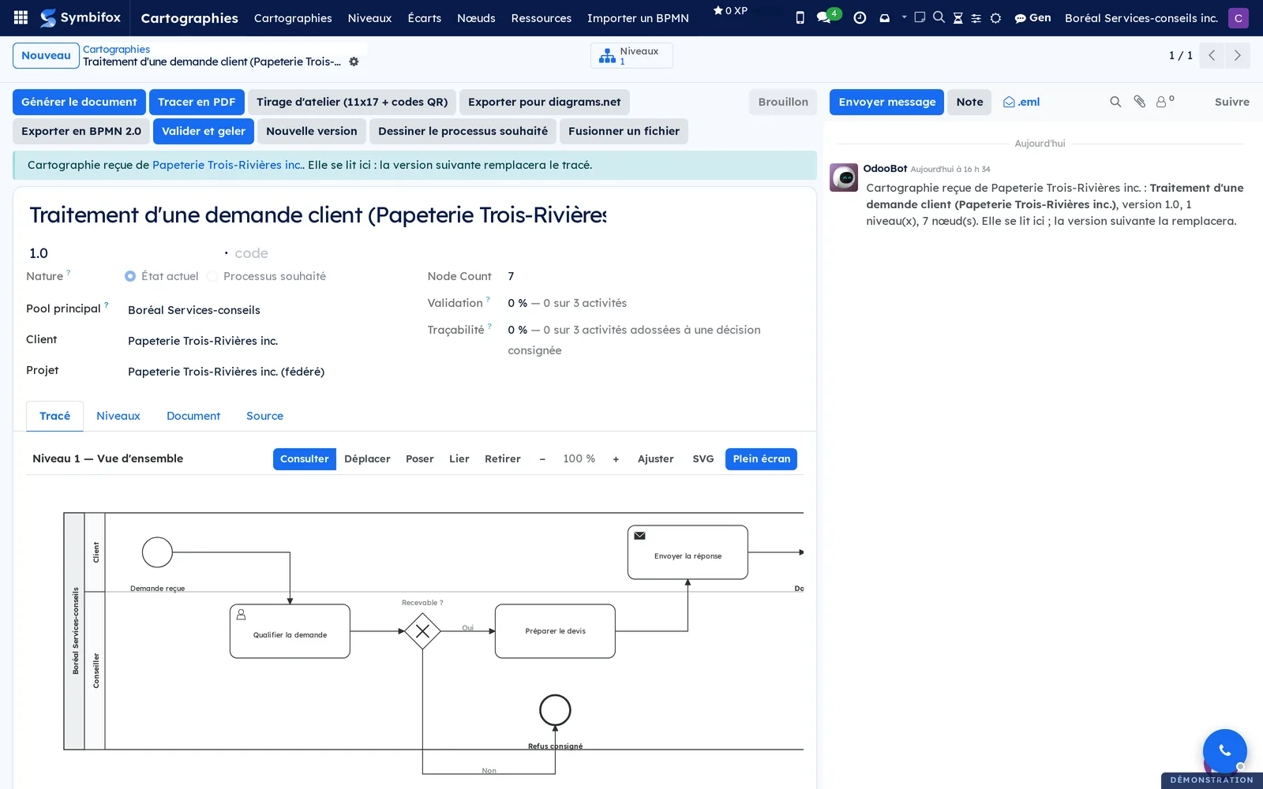Select the Poser diagram mode

(x=419, y=459)
